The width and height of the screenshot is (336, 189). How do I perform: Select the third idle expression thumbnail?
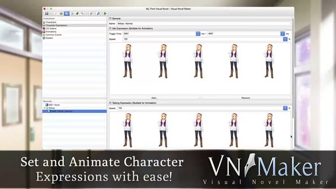pyautogui.click(x=198, y=61)
